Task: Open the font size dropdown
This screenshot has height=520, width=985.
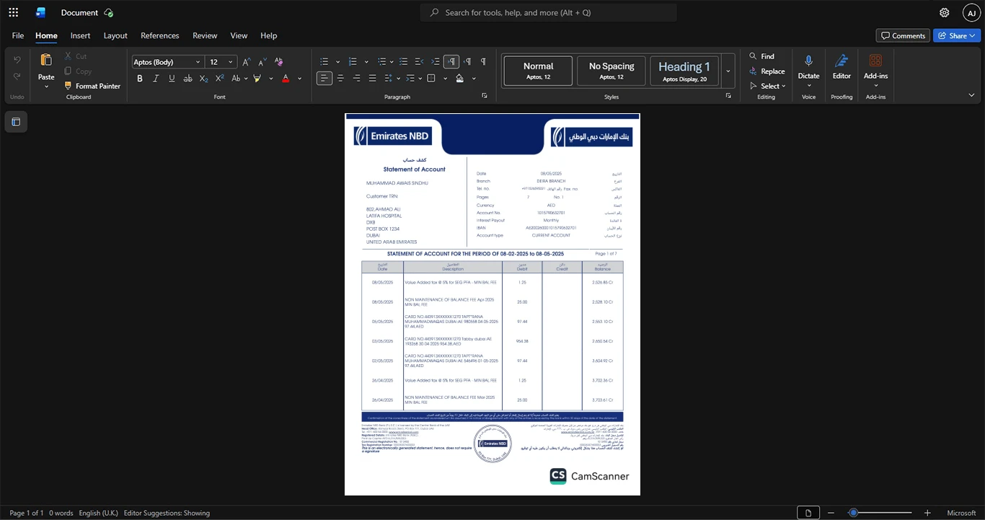Action: 231,62
